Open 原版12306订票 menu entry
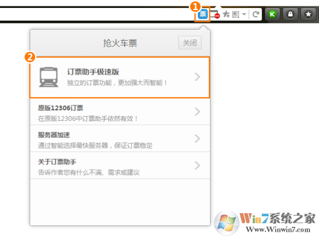The width and height of the screenshot is (319, 237). tap(120, 112)
